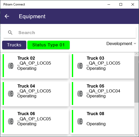Click the vertical scrollbar thumb
This screenshot has width=139, height=137.
[136, 79]
